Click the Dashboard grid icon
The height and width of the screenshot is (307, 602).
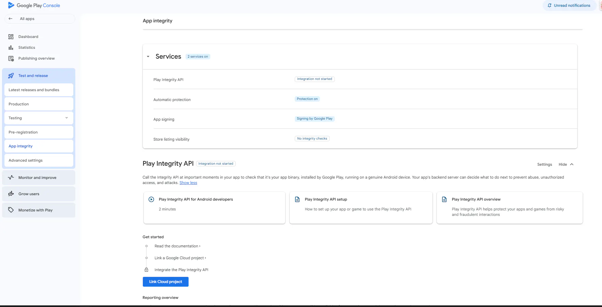pyautogui.click(x=11, y=37)
